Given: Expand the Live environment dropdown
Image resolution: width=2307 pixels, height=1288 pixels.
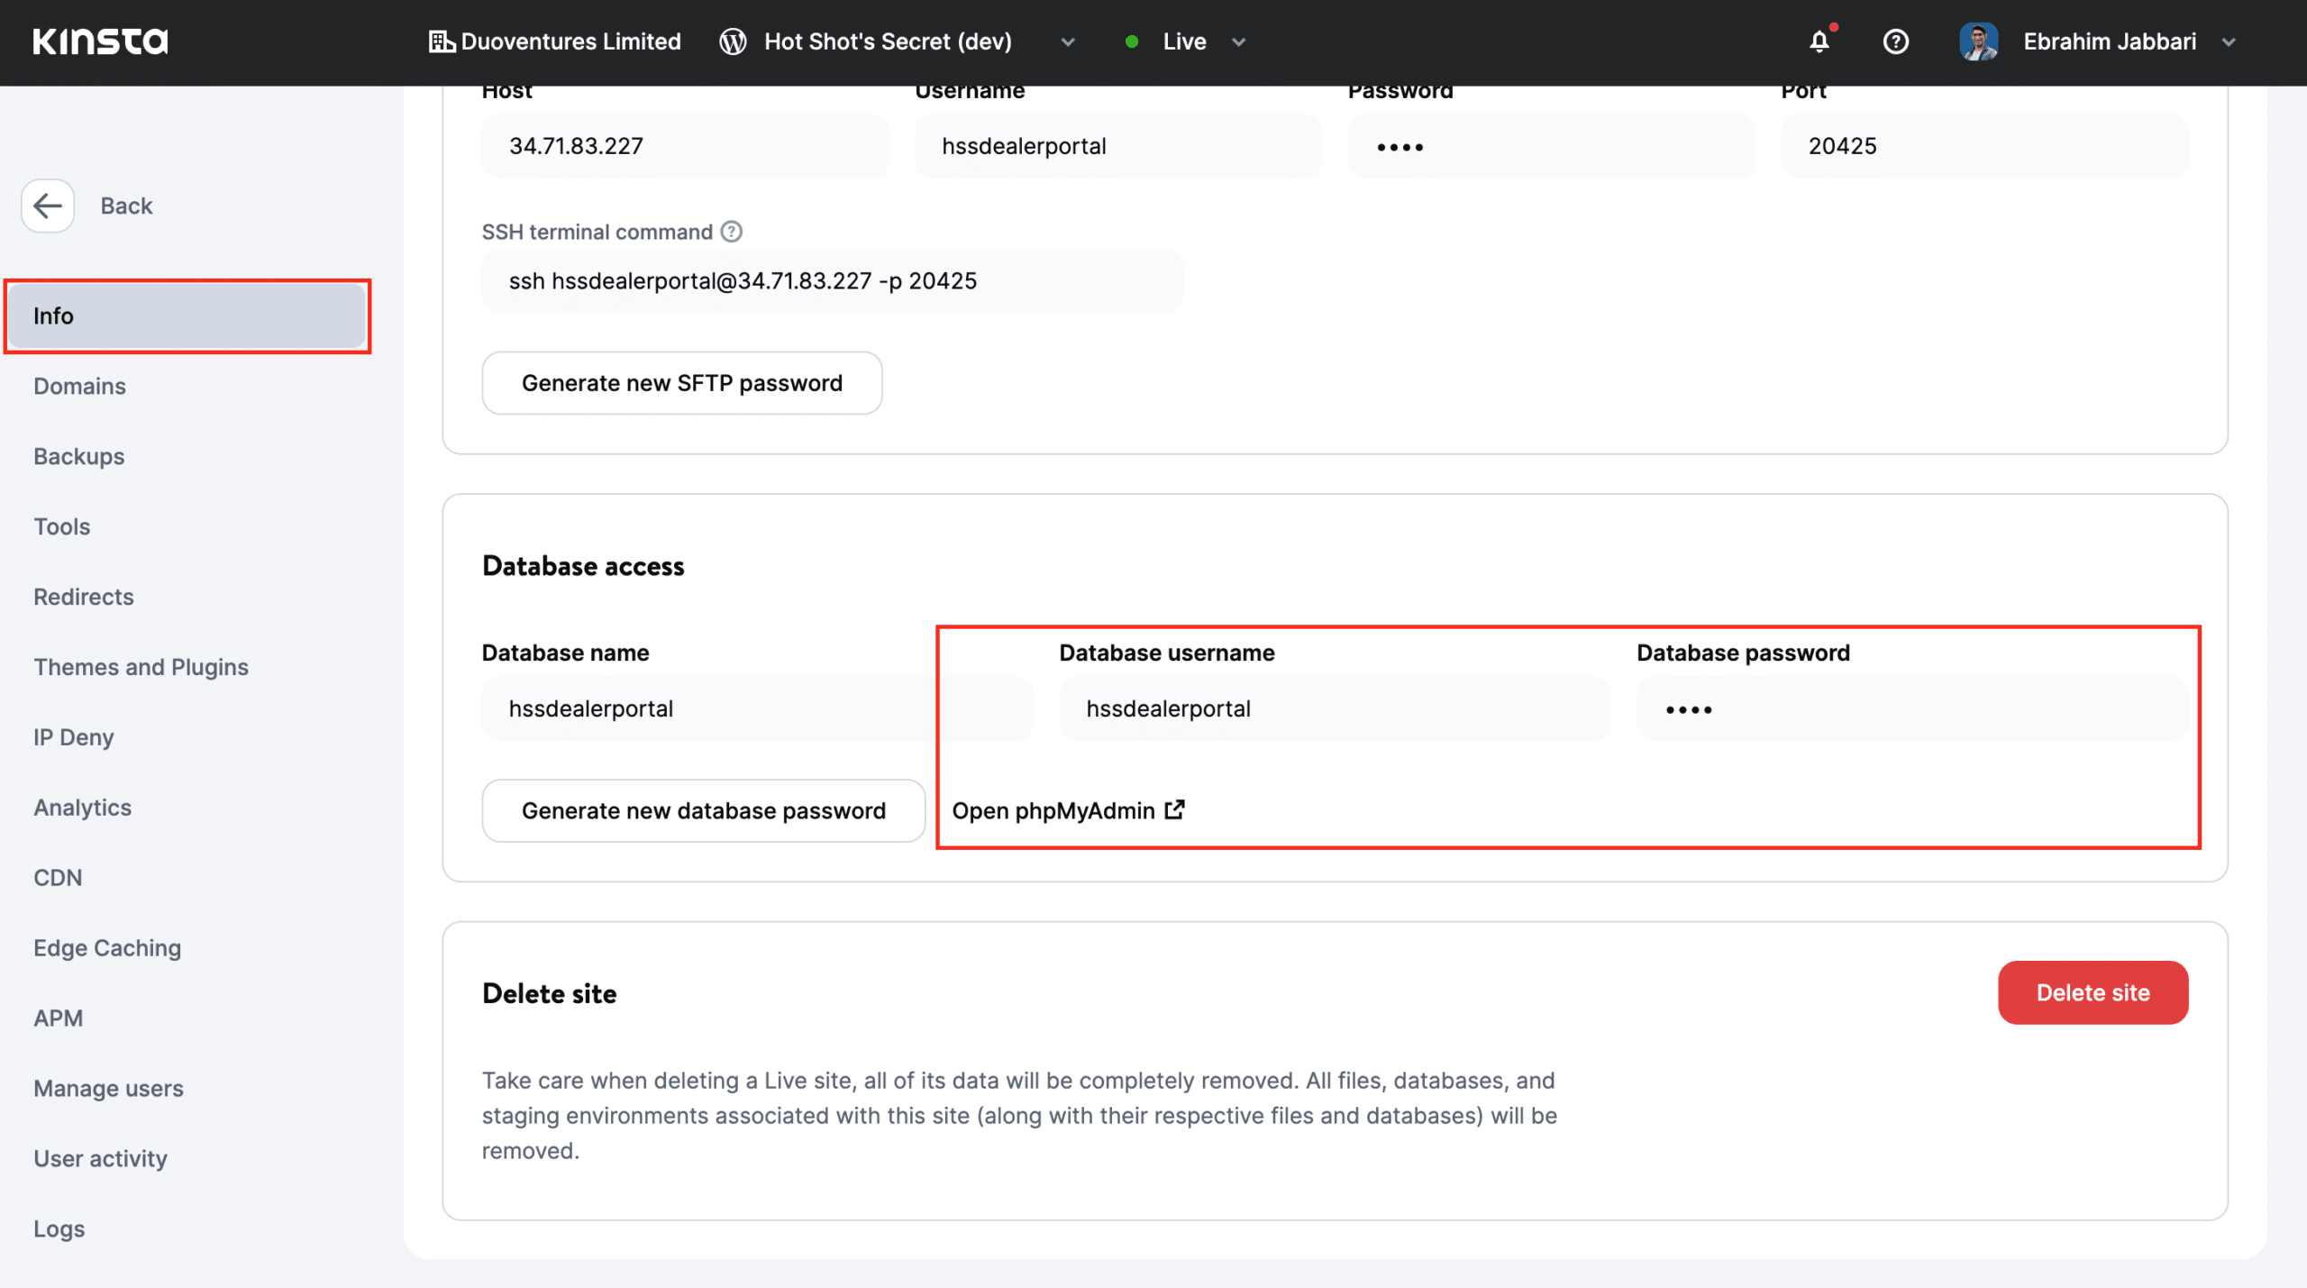Looking at the screenshot, I should (1238, 42).
